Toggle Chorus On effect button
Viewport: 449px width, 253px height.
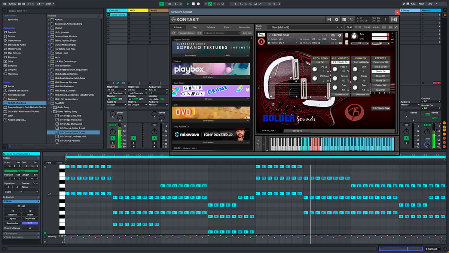tap(381, 71)
